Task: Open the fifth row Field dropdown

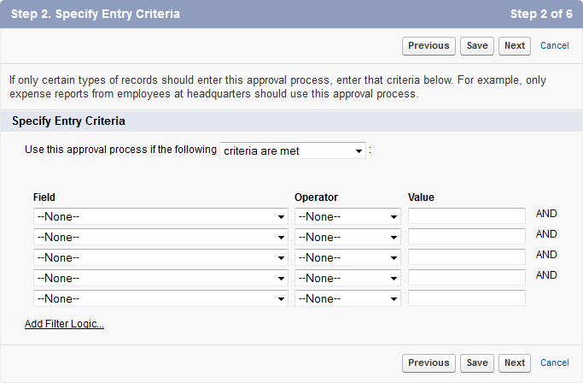Action: click(x=160, y=298)
